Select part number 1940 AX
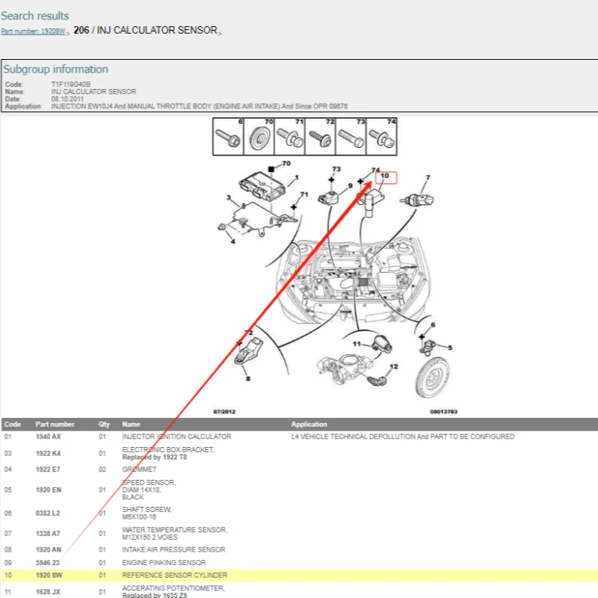Viewport: 598px width, 598px height. coord(49,437)
